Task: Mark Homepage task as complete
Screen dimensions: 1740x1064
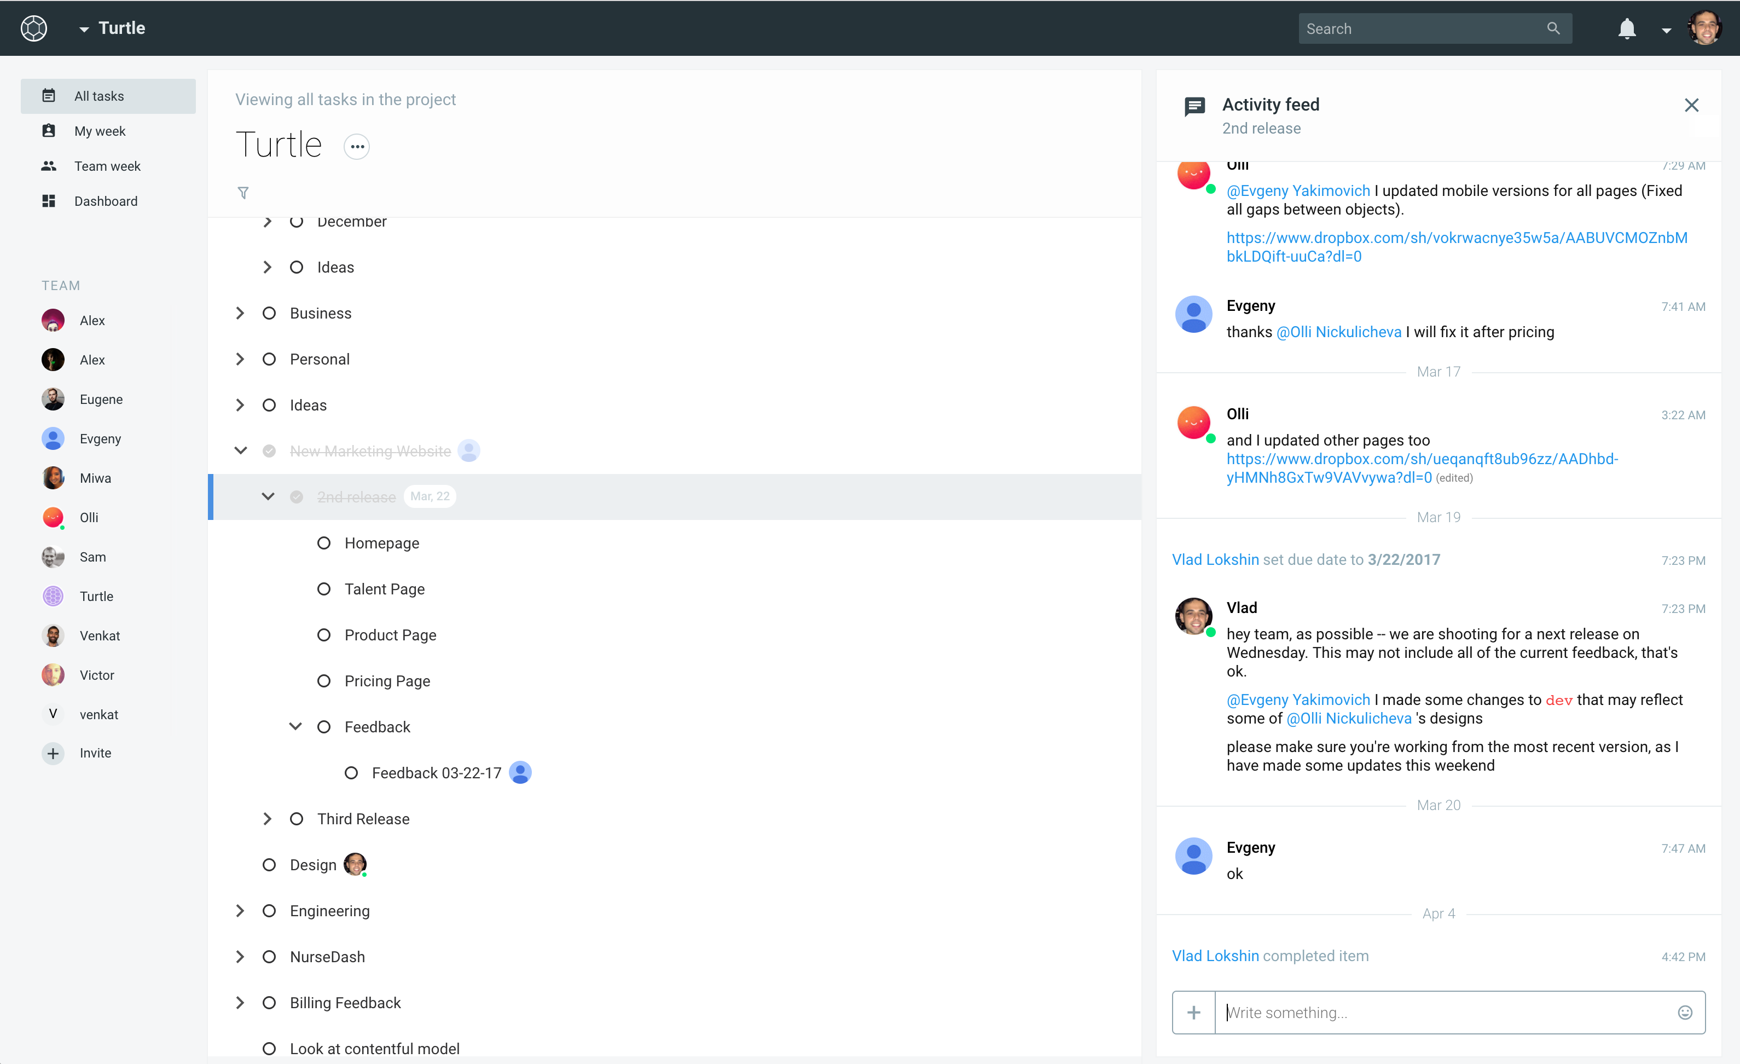Action: [x=323, y=542]
